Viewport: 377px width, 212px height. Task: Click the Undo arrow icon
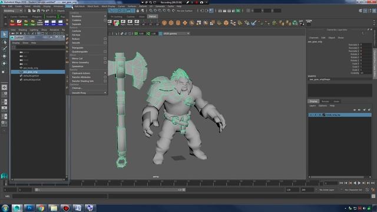tap(43, 11)
